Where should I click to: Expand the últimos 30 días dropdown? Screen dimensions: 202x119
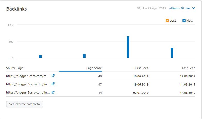182,8
